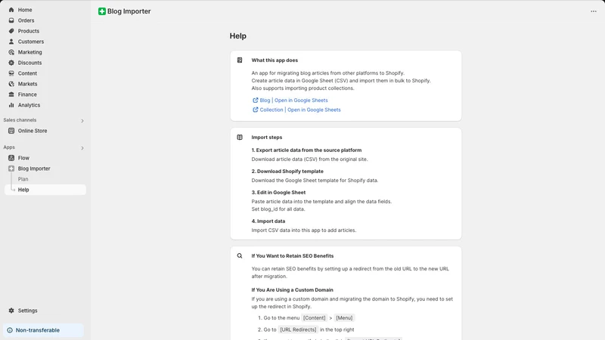
Task: Click the Discounts badge icon
Action: pos(11,63)
